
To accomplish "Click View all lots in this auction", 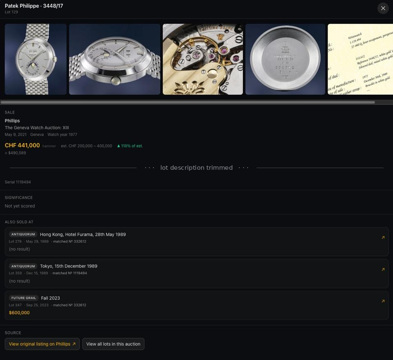I will (113, 344).
